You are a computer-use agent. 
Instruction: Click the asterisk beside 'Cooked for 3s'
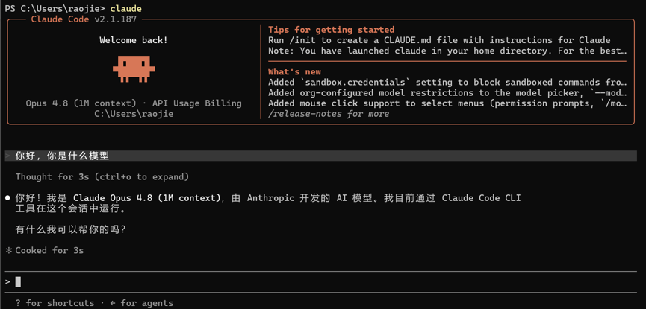point(7,250)
